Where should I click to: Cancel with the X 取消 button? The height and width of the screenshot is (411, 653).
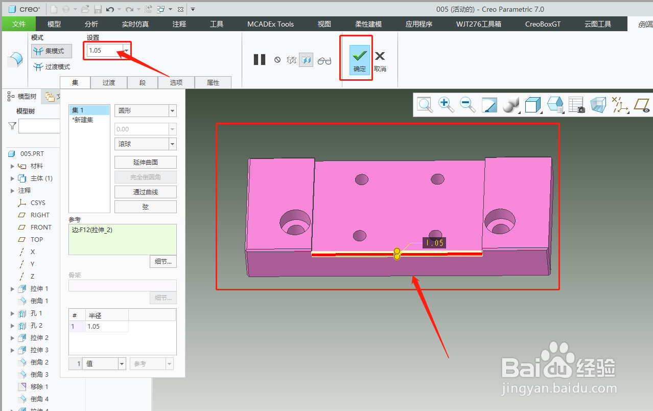[x=380, y=61]
